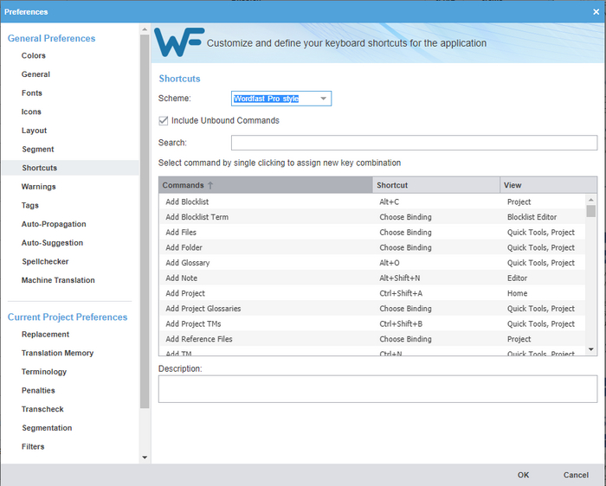Click the View column header
This screenshot has width=606, height=486.
[x=547, y=185]
